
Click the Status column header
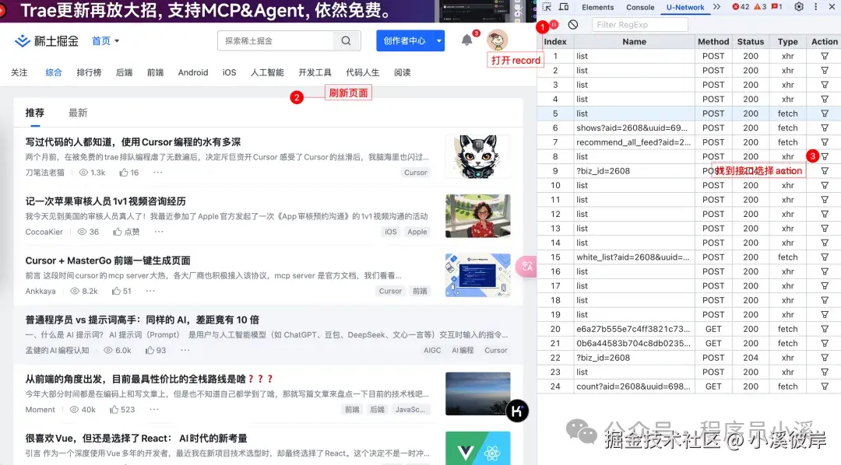click(751, 42)
